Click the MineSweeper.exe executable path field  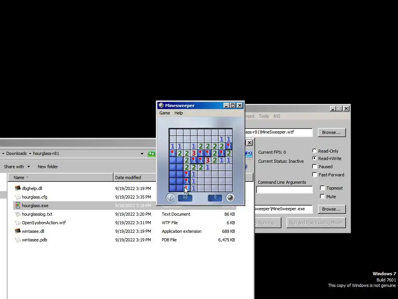coord(283,209)
